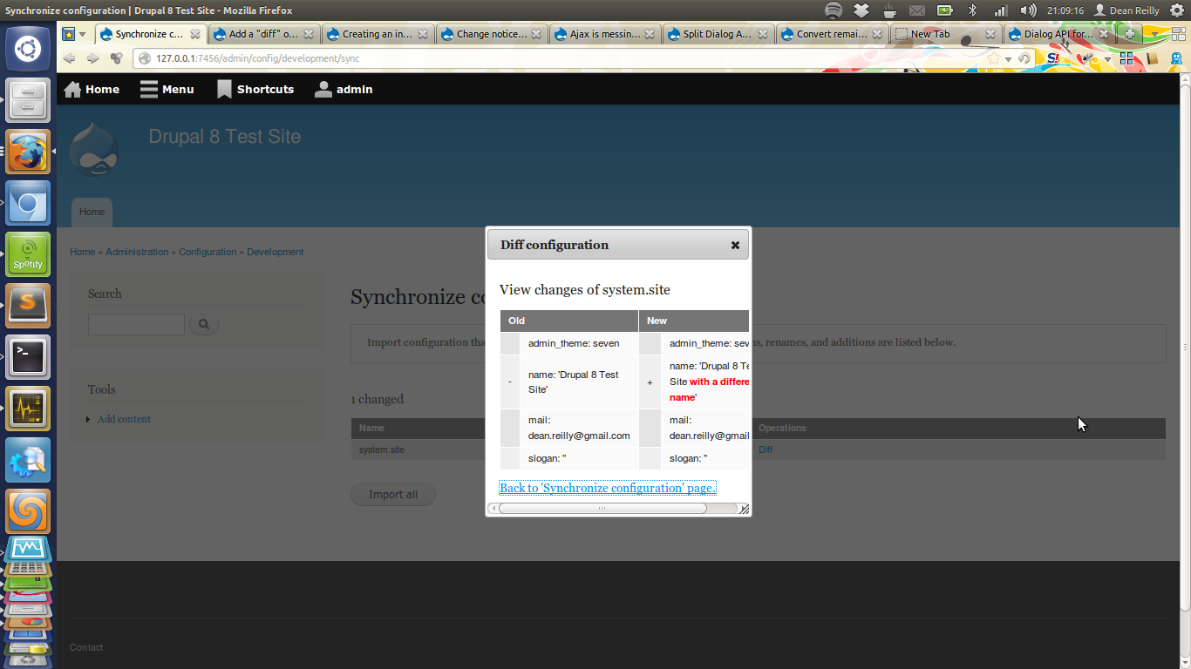Close the Diff configuration dialog
The height and width of the screenshot is (669, 1191).
click(x=735, y=246)
